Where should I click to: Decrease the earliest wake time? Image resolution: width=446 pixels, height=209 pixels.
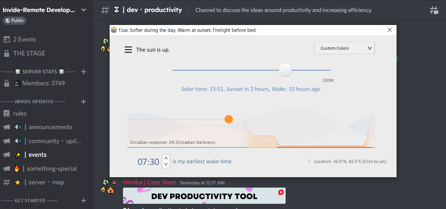(166, 164)
